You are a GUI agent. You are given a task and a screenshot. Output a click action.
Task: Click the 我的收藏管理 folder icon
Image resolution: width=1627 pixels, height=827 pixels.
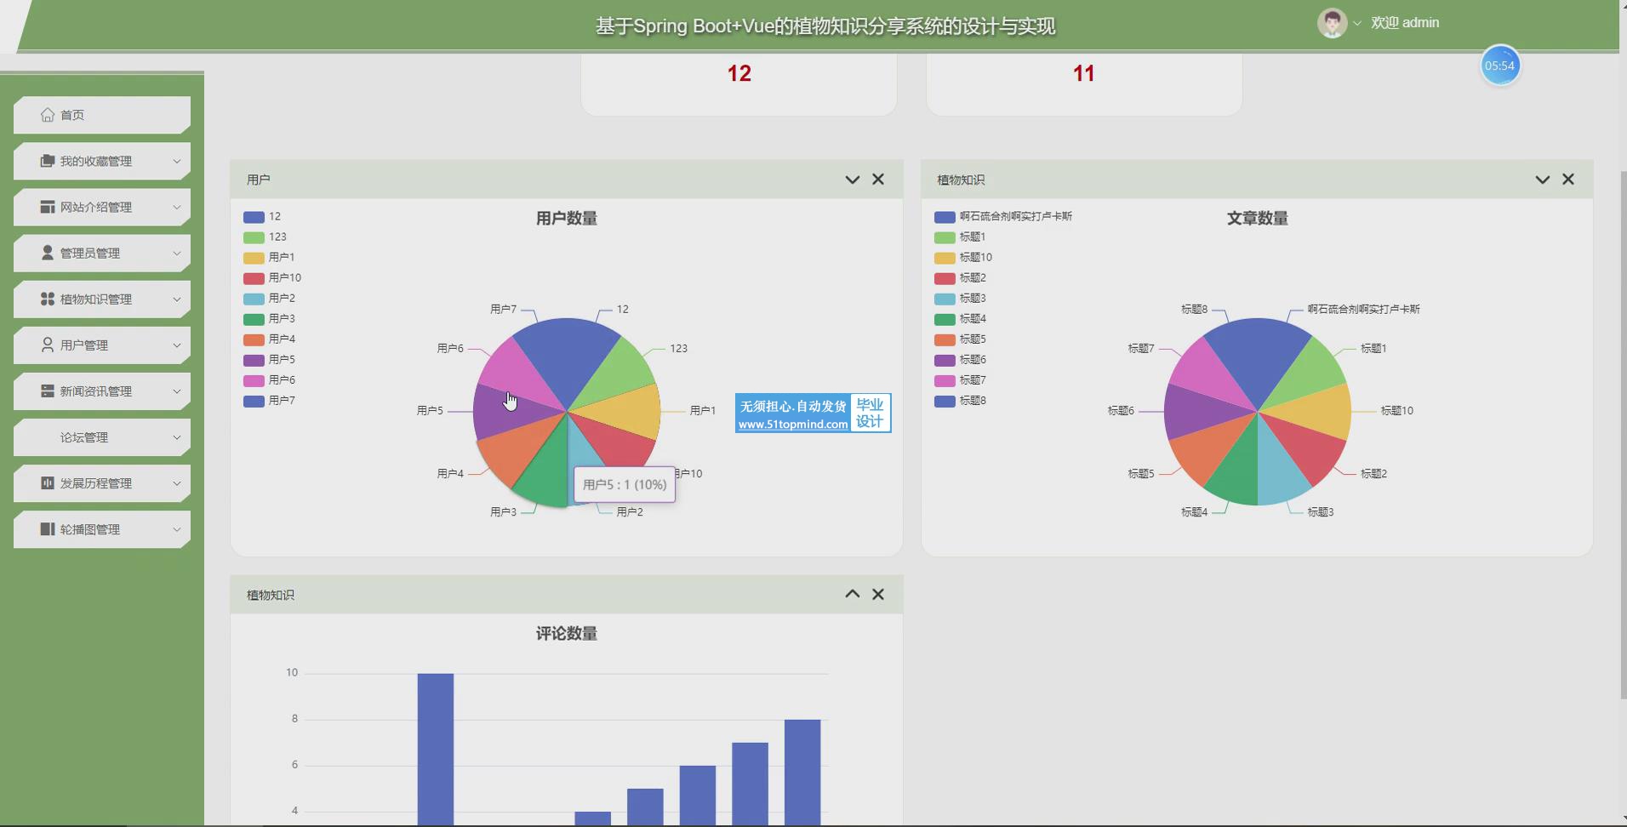click(48, 161)
